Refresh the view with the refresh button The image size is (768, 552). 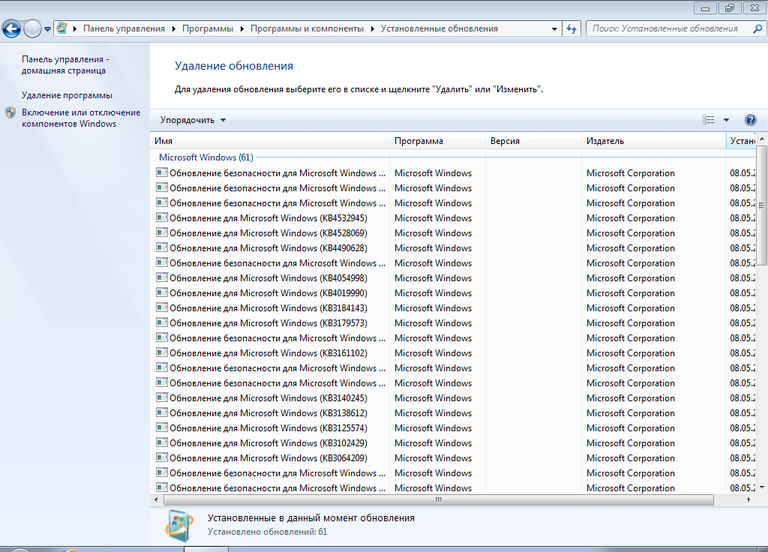(571, 29)
